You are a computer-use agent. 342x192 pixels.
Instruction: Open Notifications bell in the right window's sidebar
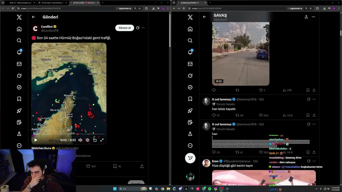click(190, 52)
